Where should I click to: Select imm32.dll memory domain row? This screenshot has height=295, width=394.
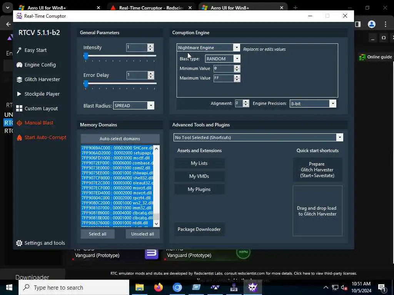[x=117, y=208]
